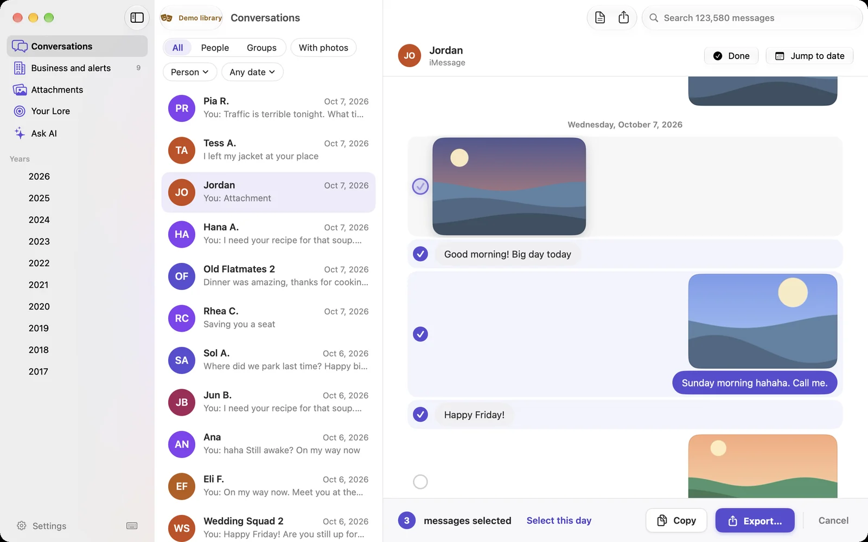Click the Export… button
The image size is (868, 542).
tap(755, 520)
